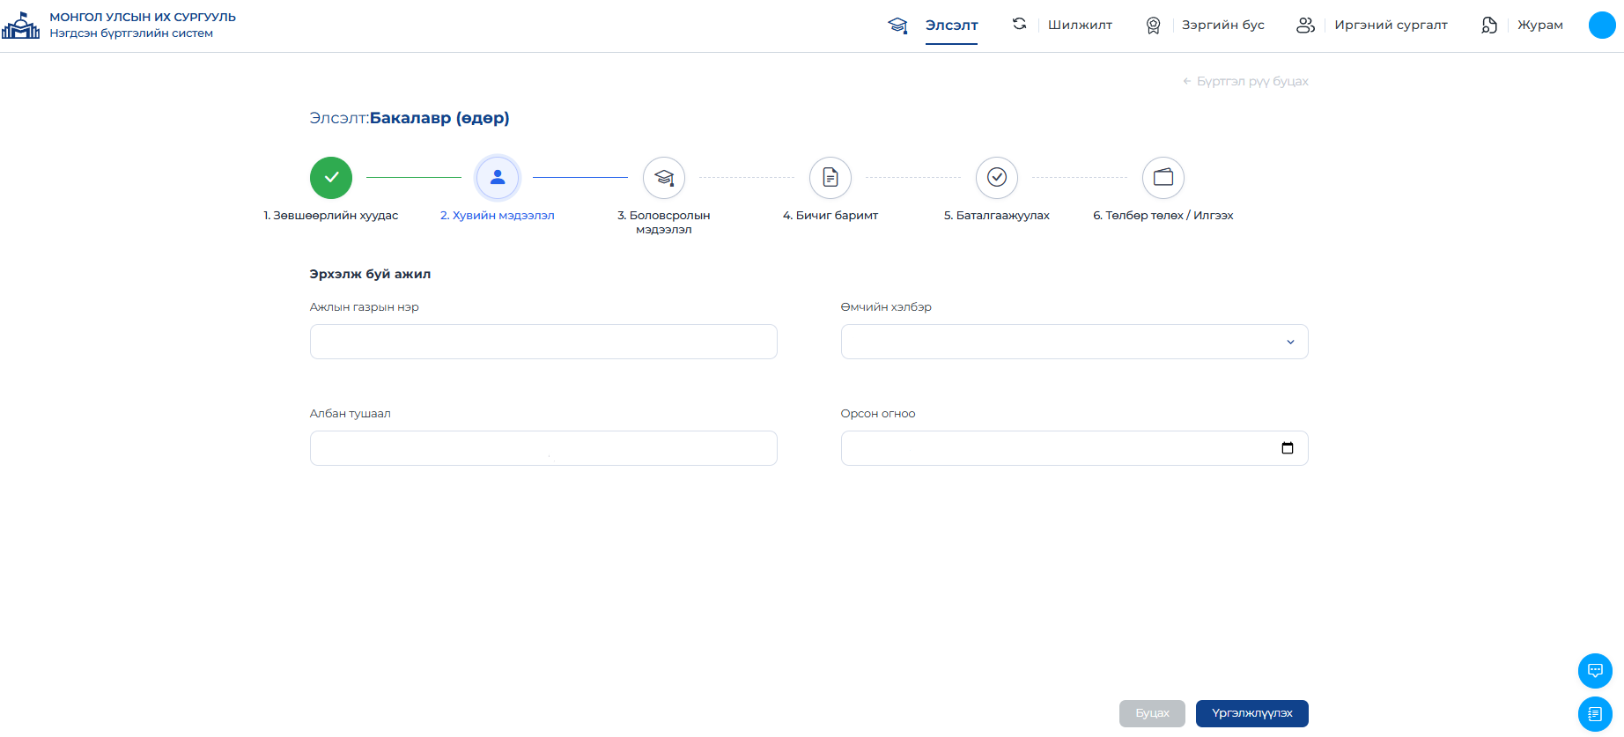This screenshot has width=1624, height=737.
Task: Click the '4. Бичиг баримт' step label
Action: pyautogui.click(x=830, y=216)
